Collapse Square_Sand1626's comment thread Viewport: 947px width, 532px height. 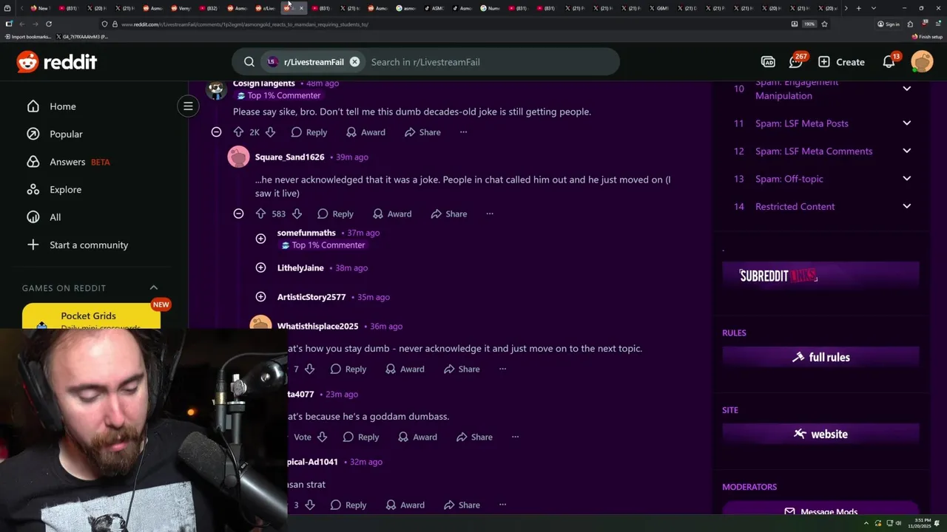pyautogui.click(x=238, y=214)
